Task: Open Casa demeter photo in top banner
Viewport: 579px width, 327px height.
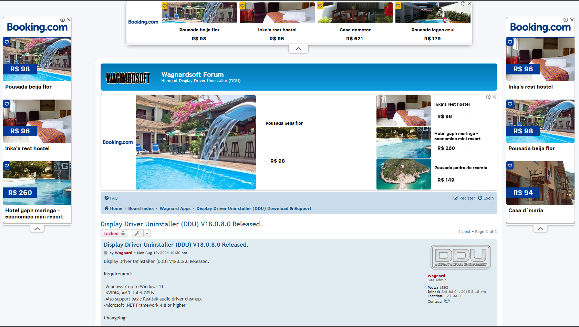Action: (355, 13)
